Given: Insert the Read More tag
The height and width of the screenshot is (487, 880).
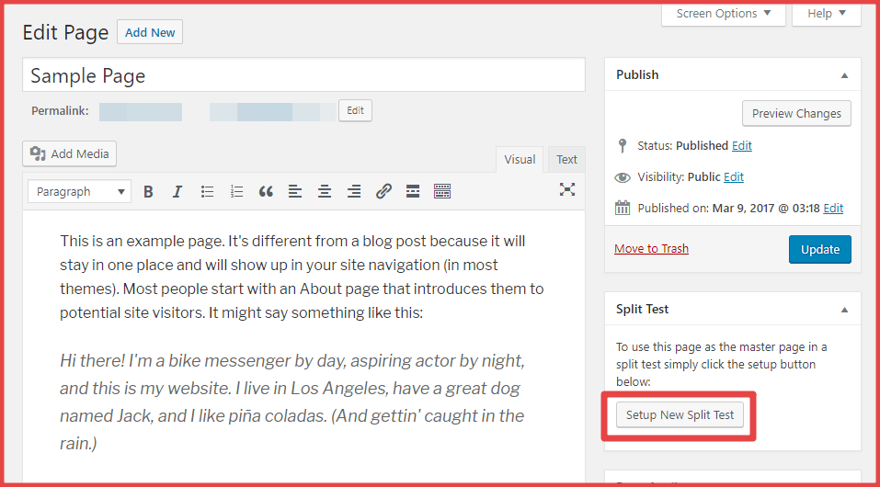Looking at the screenshot, I should click(x=413, y=191).
